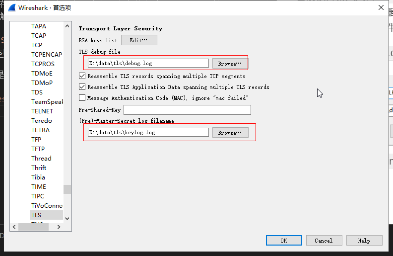This screenshot has height=256, width=393.
Task: Browse for TLS debug file
Action: click(230, 64)
